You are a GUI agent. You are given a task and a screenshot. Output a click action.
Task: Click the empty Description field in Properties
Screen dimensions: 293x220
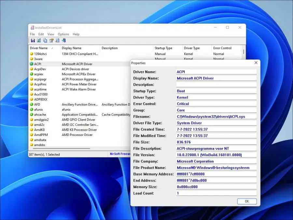[216, 84]
